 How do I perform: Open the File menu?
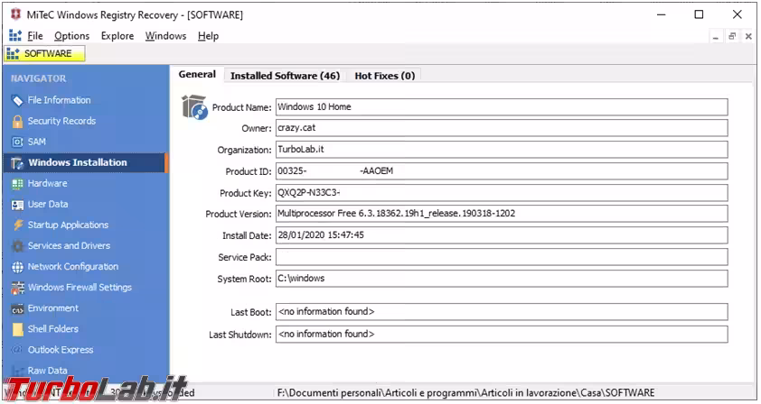[35, 36]
